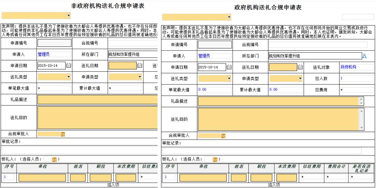Click the 本次费用 cell in the 政府机构 recipient row

coord(287,178)
